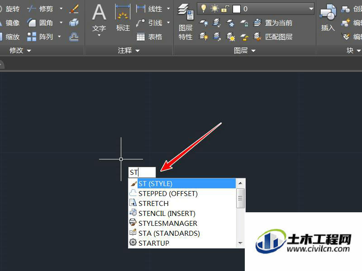Image resolution: width=362 pixels, height=271 pixels.
Task: Click the Layer Freeze icon in top row
Action: pos(230,23)
